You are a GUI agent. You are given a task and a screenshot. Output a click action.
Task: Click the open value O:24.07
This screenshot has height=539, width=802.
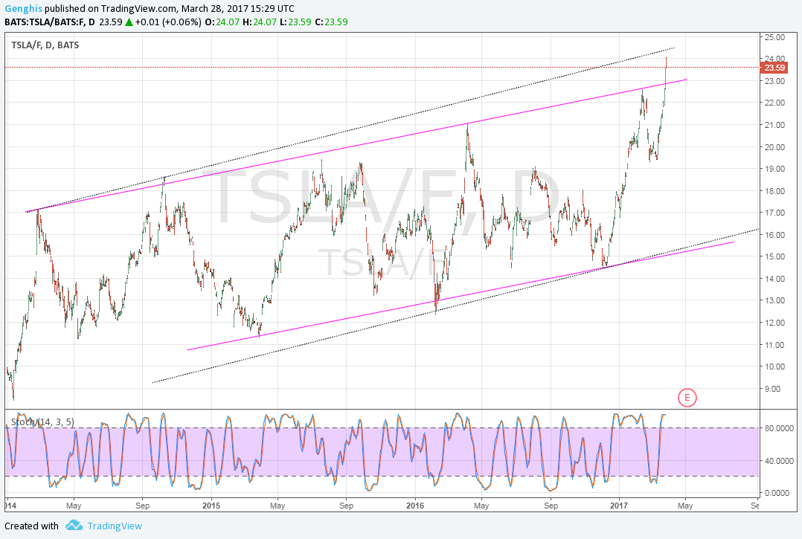[x=222, y=22]
